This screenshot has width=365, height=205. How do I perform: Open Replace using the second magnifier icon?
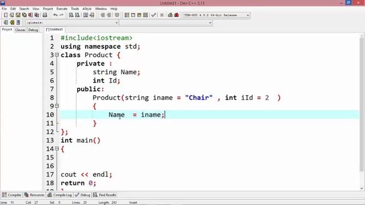point(78,15)
